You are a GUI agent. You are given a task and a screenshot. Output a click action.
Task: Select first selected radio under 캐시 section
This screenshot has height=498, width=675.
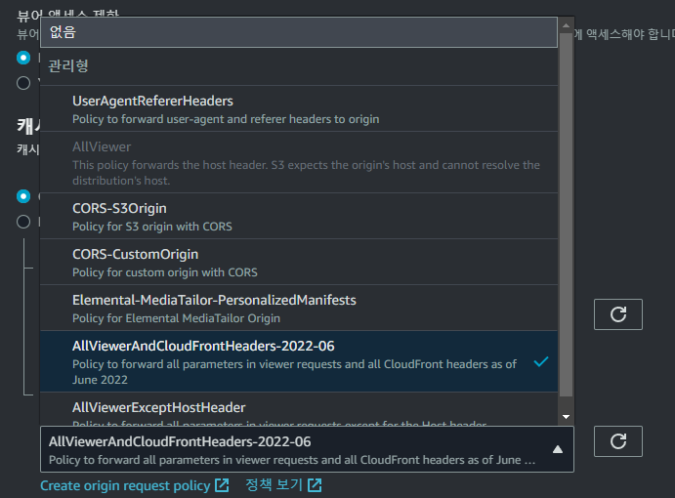23,196
